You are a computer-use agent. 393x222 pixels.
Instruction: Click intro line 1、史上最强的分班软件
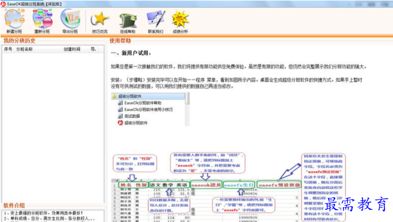[43, 213]
